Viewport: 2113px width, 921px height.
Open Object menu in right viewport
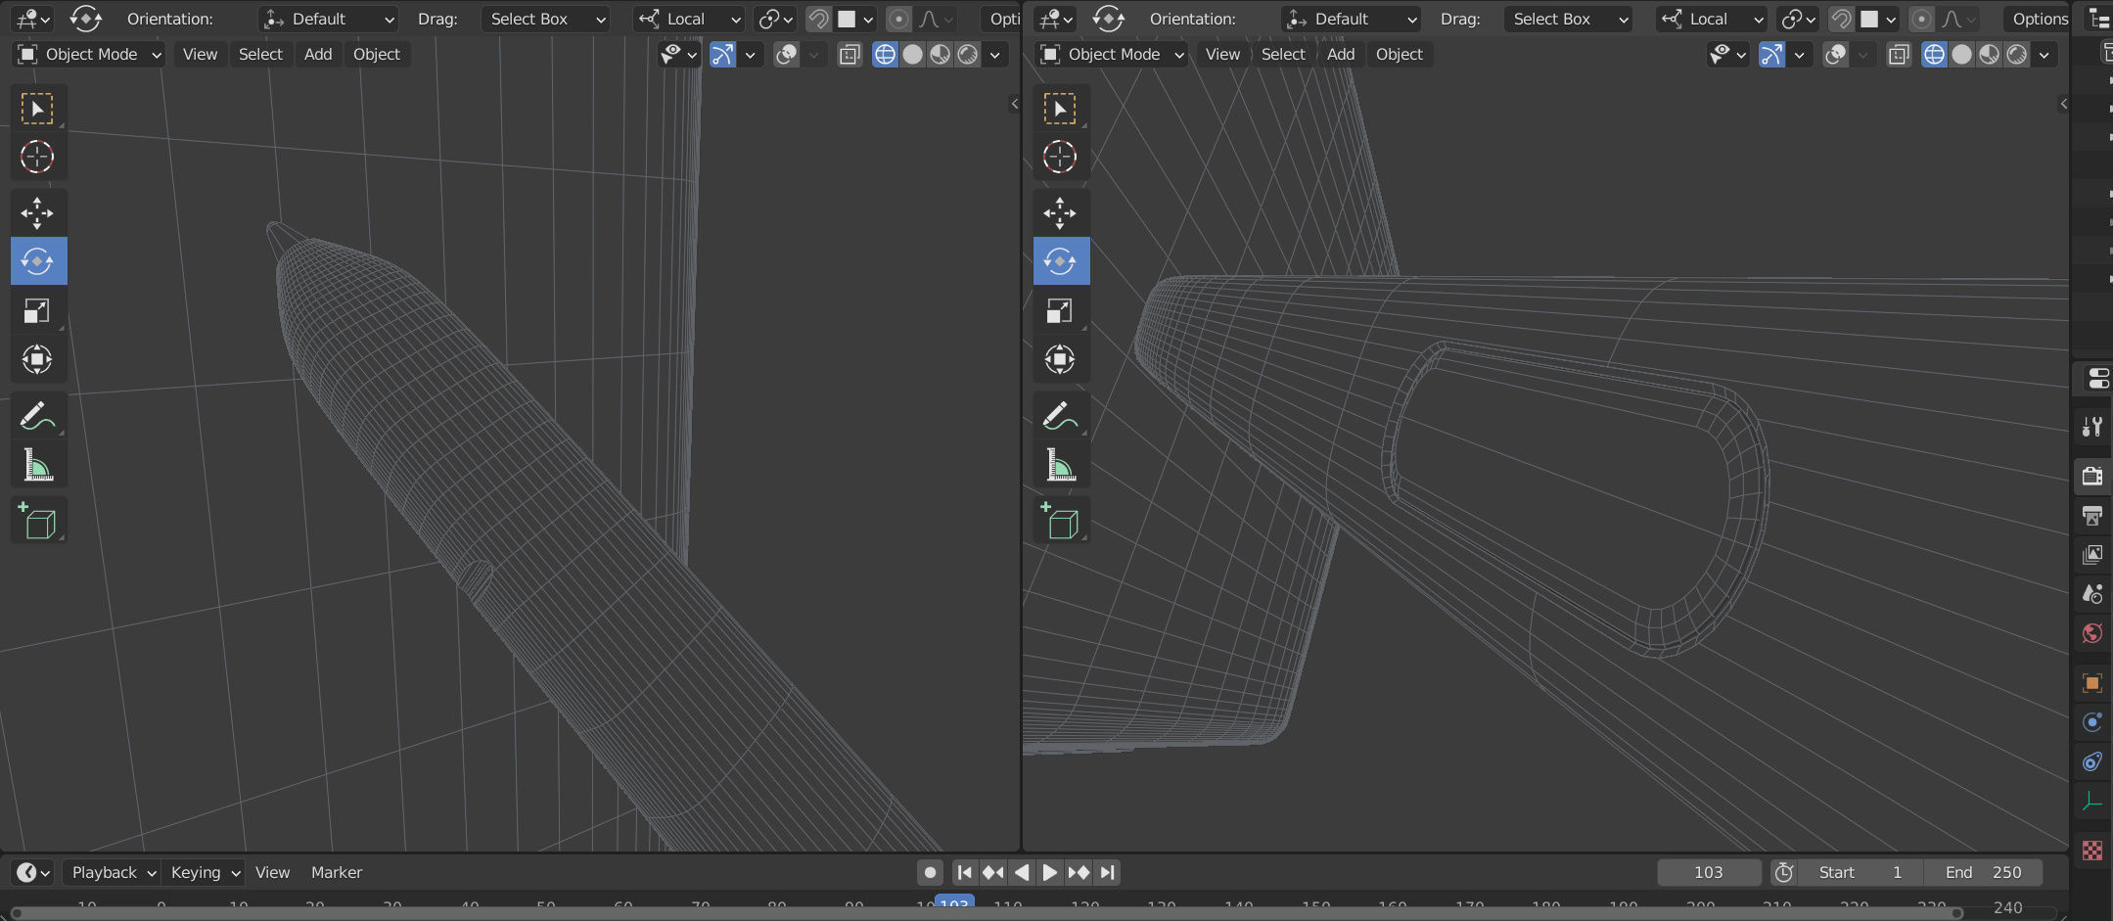[1400, 55]
